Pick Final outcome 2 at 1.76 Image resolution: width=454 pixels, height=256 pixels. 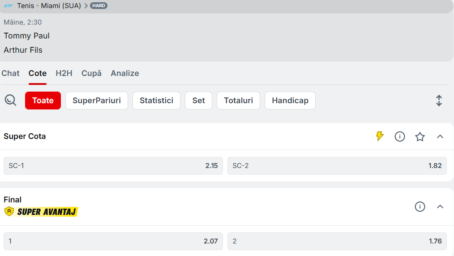337,241
